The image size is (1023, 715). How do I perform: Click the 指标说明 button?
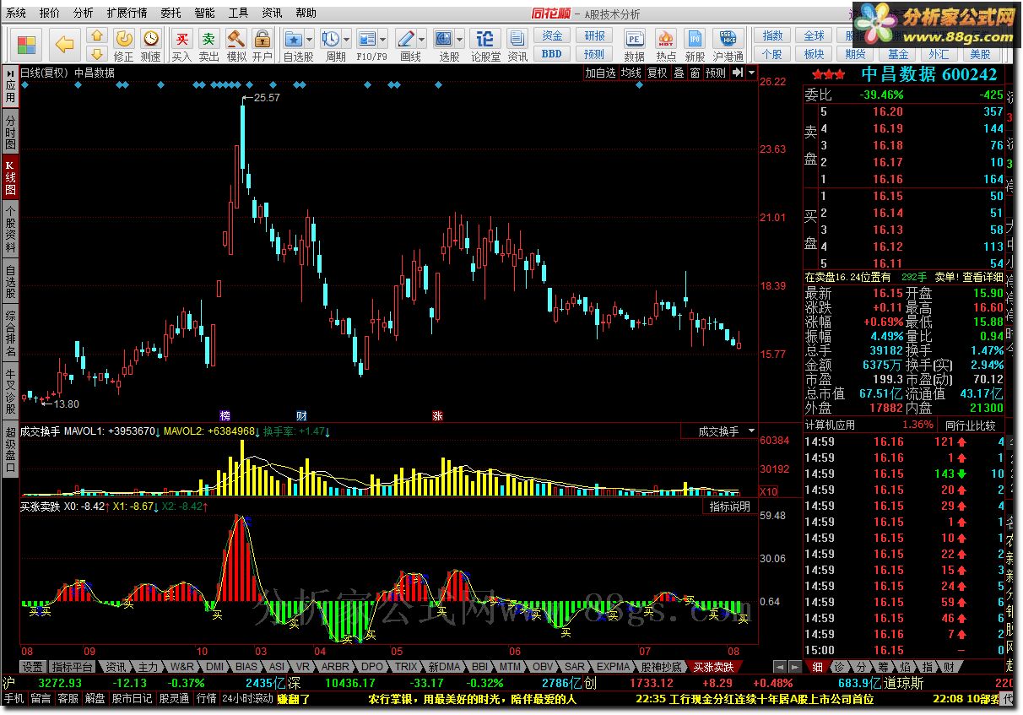(x=729, y=506)
